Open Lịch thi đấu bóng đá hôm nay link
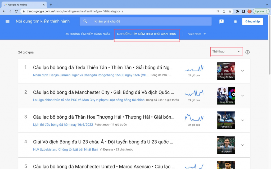 (63, 125)
